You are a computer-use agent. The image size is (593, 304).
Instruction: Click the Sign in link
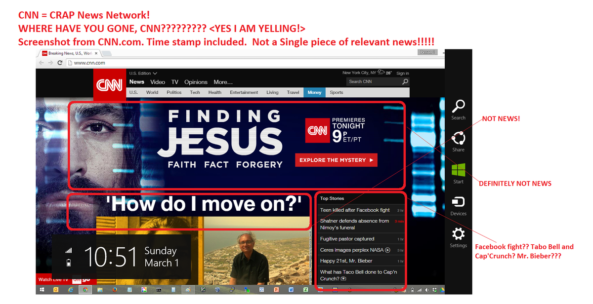coord(403,73)
